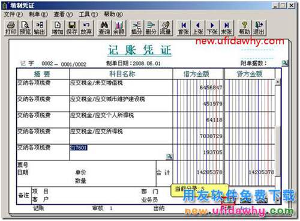Click debit amount 64118
The width and height of the screenshot is (300, 221).
pos(214,120)
